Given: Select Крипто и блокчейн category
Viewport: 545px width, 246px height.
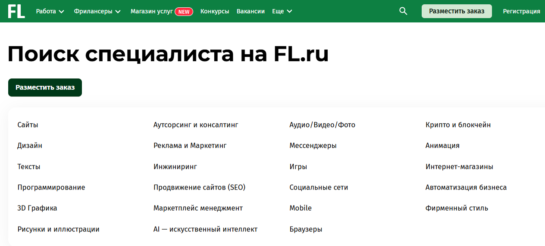Looking at the screenshot, I should click(458, 125).
